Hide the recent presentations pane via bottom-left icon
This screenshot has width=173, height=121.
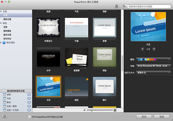click(5, 117)
